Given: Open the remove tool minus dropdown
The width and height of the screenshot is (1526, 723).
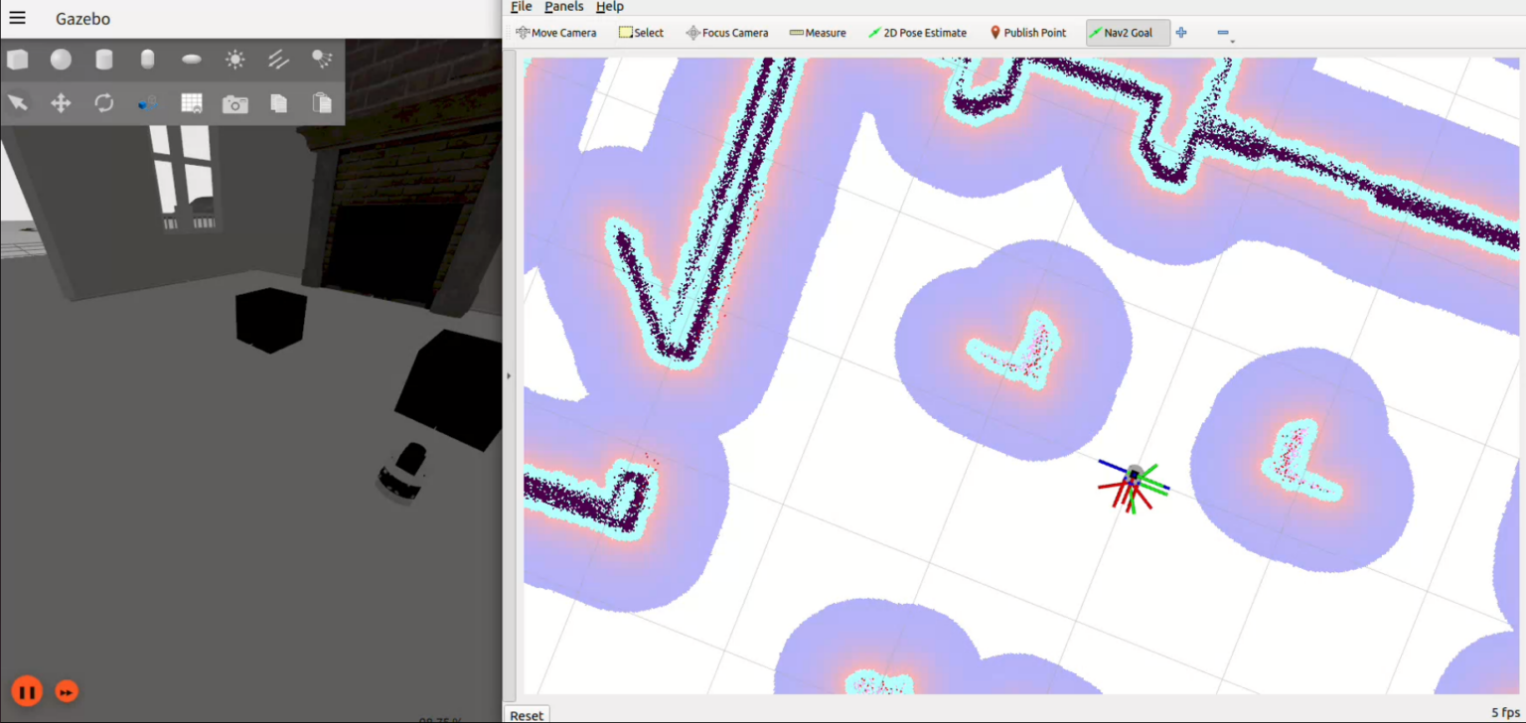Looking at the screenshot, I should (x=1225, y=33).
